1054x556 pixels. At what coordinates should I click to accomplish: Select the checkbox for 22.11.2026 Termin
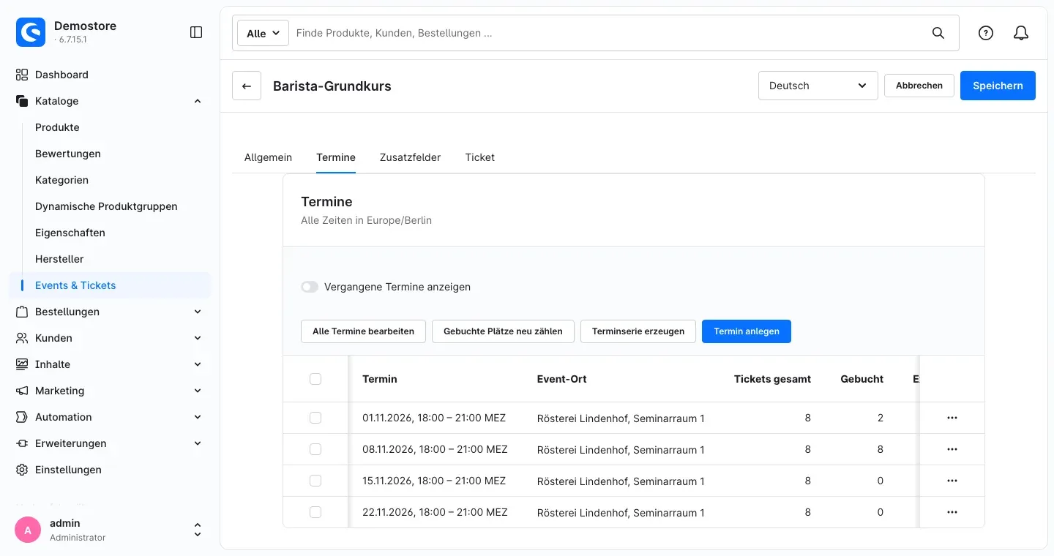315,512
